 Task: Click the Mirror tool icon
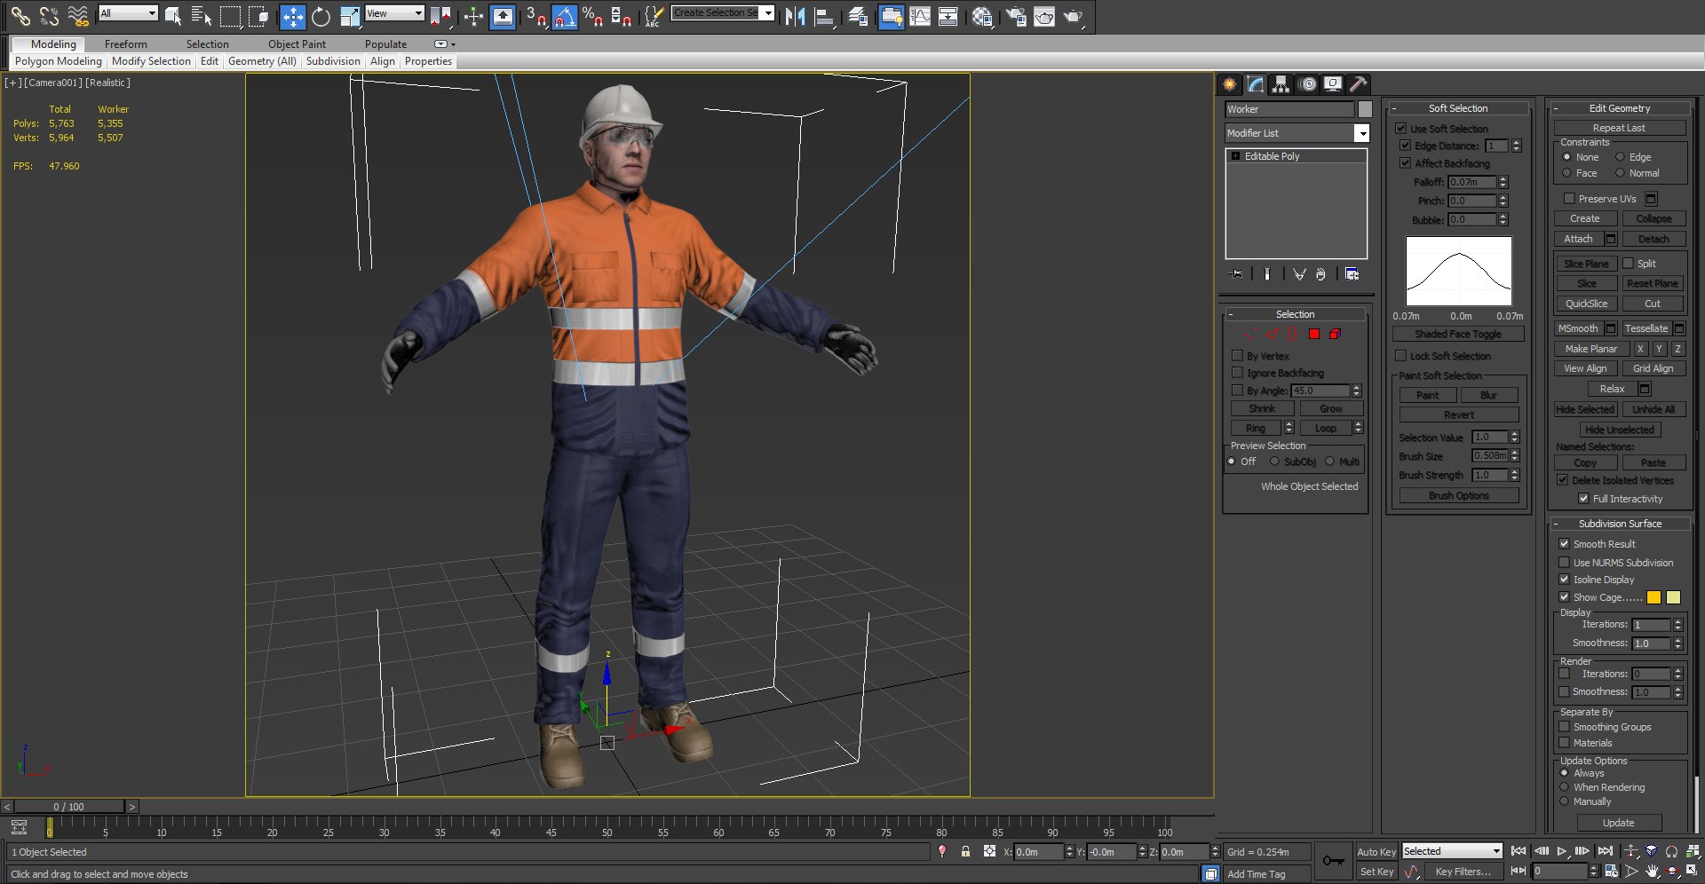pyautogui.click(x=796, y=16)
